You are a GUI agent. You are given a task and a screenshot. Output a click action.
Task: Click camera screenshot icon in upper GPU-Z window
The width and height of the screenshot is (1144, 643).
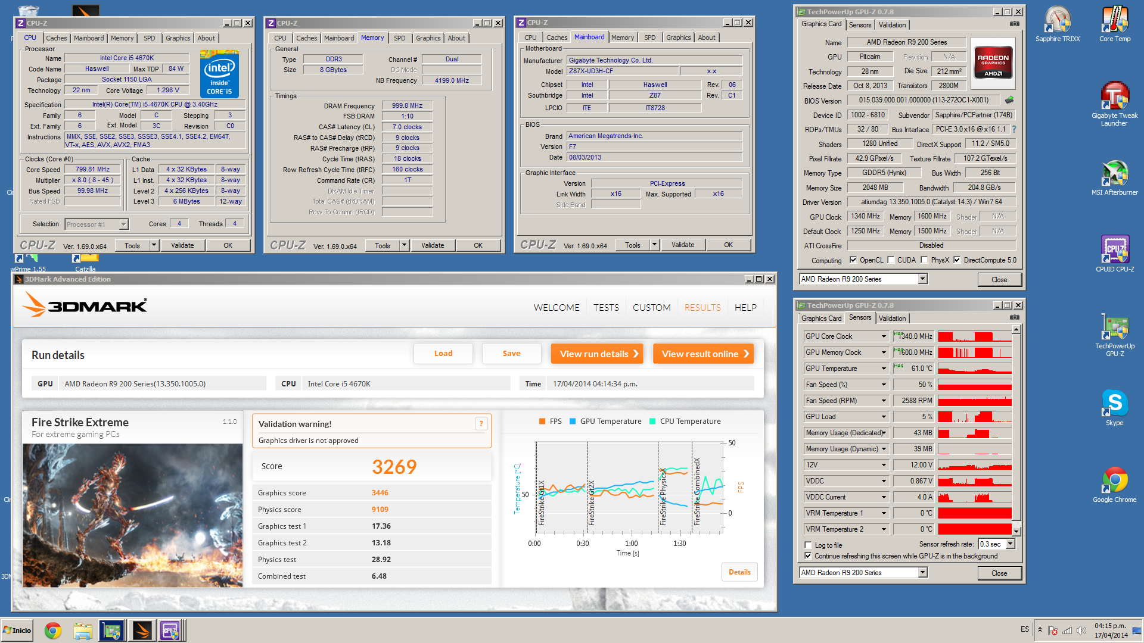(x=1014, y=24)
